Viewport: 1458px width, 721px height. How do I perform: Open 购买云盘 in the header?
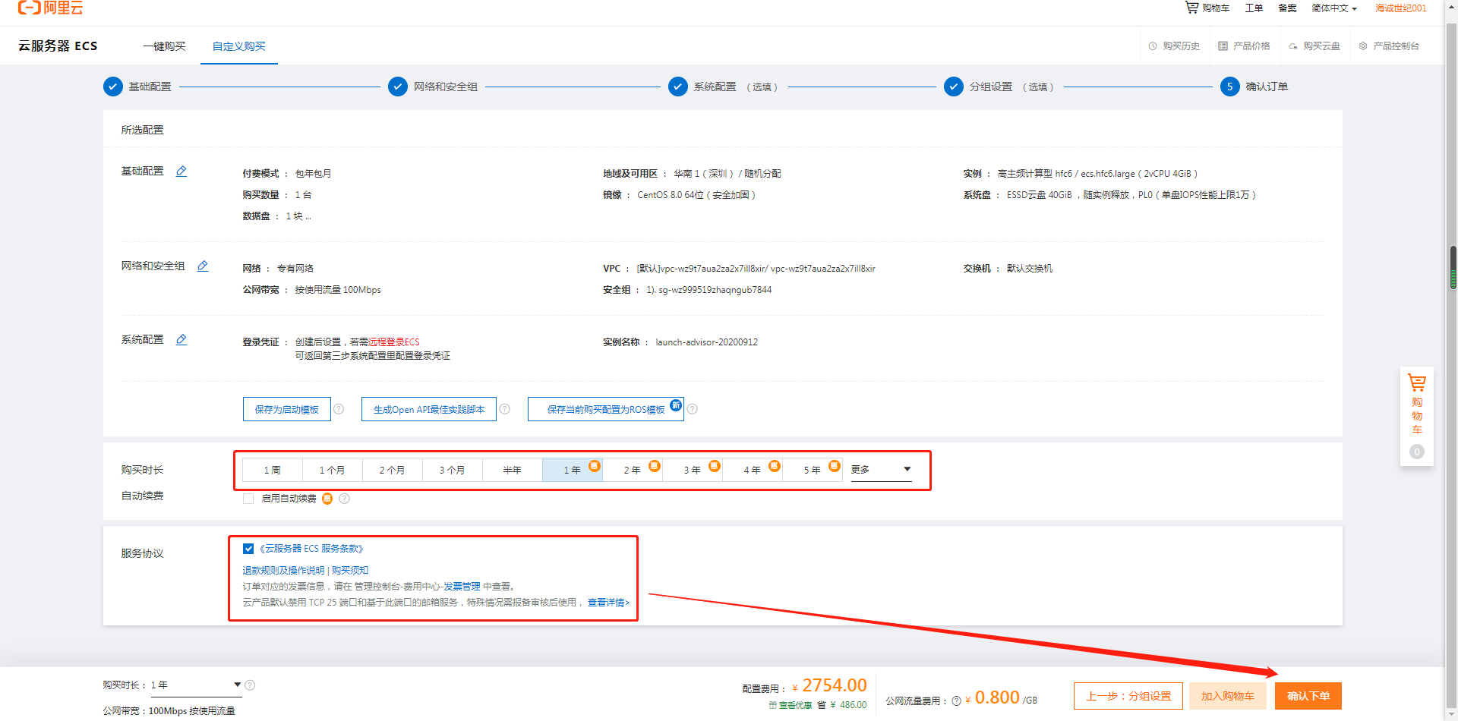[1314, 46]
